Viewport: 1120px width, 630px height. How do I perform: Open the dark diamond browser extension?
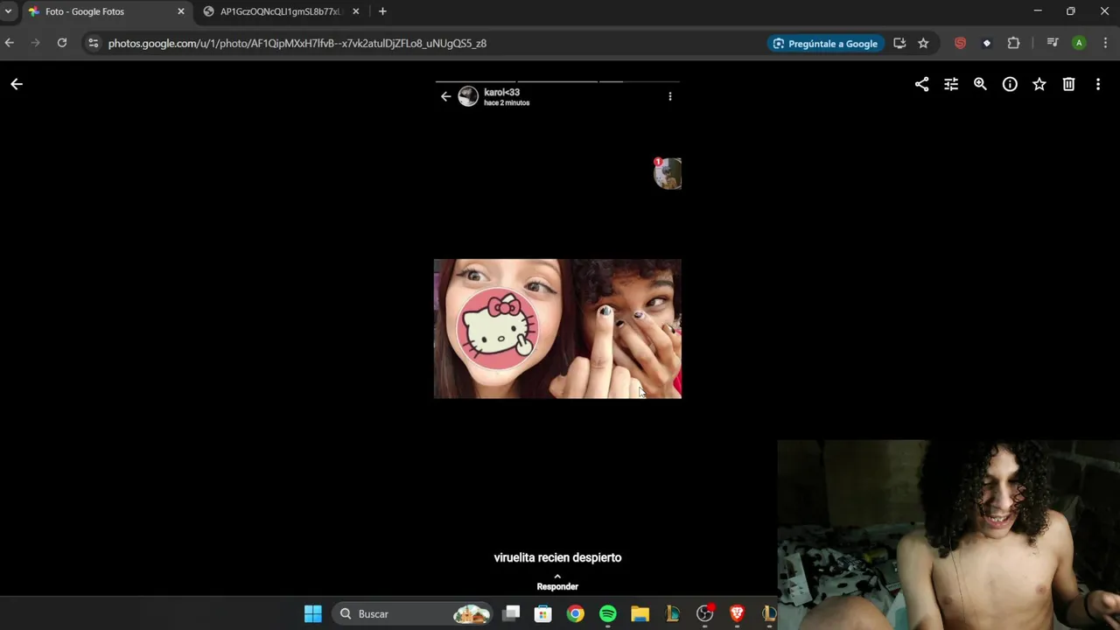point(987,43)
